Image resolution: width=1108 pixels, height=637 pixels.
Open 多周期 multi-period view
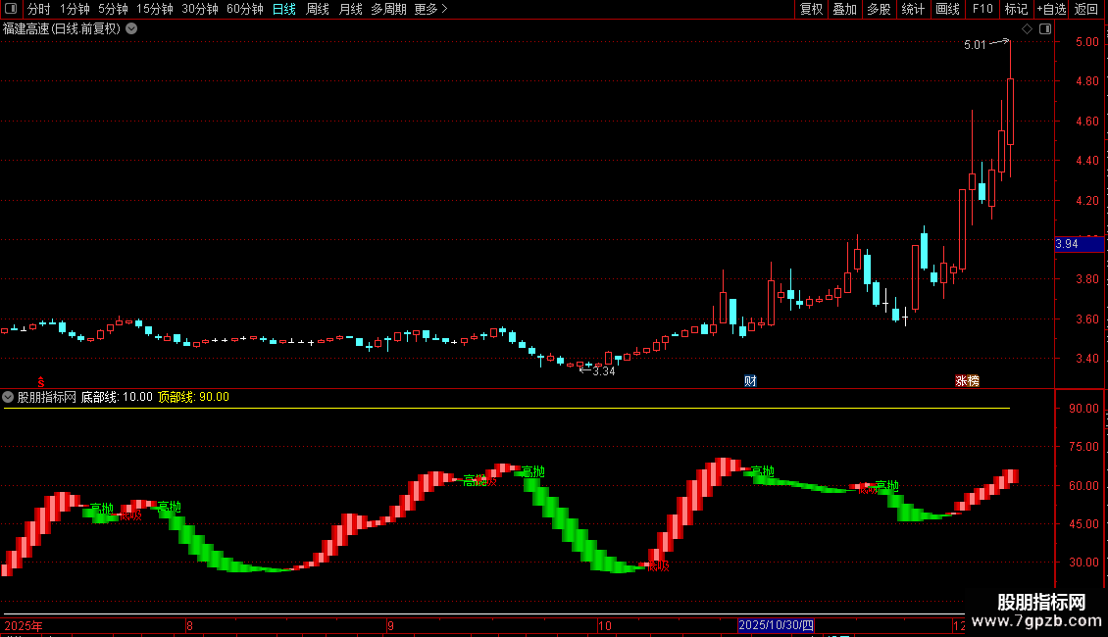[x=388, y=9]
